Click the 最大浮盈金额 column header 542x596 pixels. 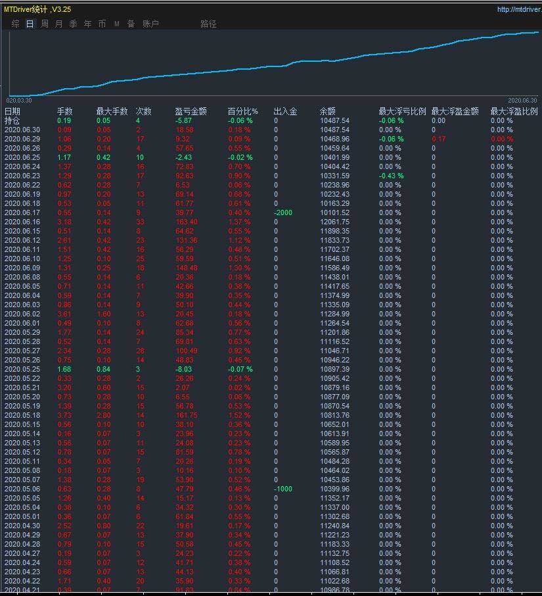[455, 111]
